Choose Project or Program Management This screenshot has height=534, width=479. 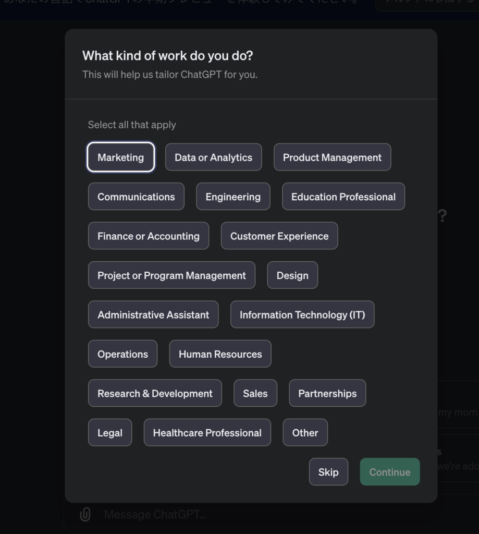(171, 275)
